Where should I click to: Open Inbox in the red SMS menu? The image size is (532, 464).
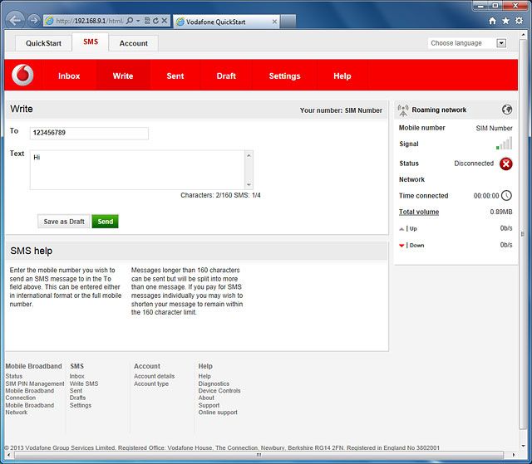pos(69,76)
